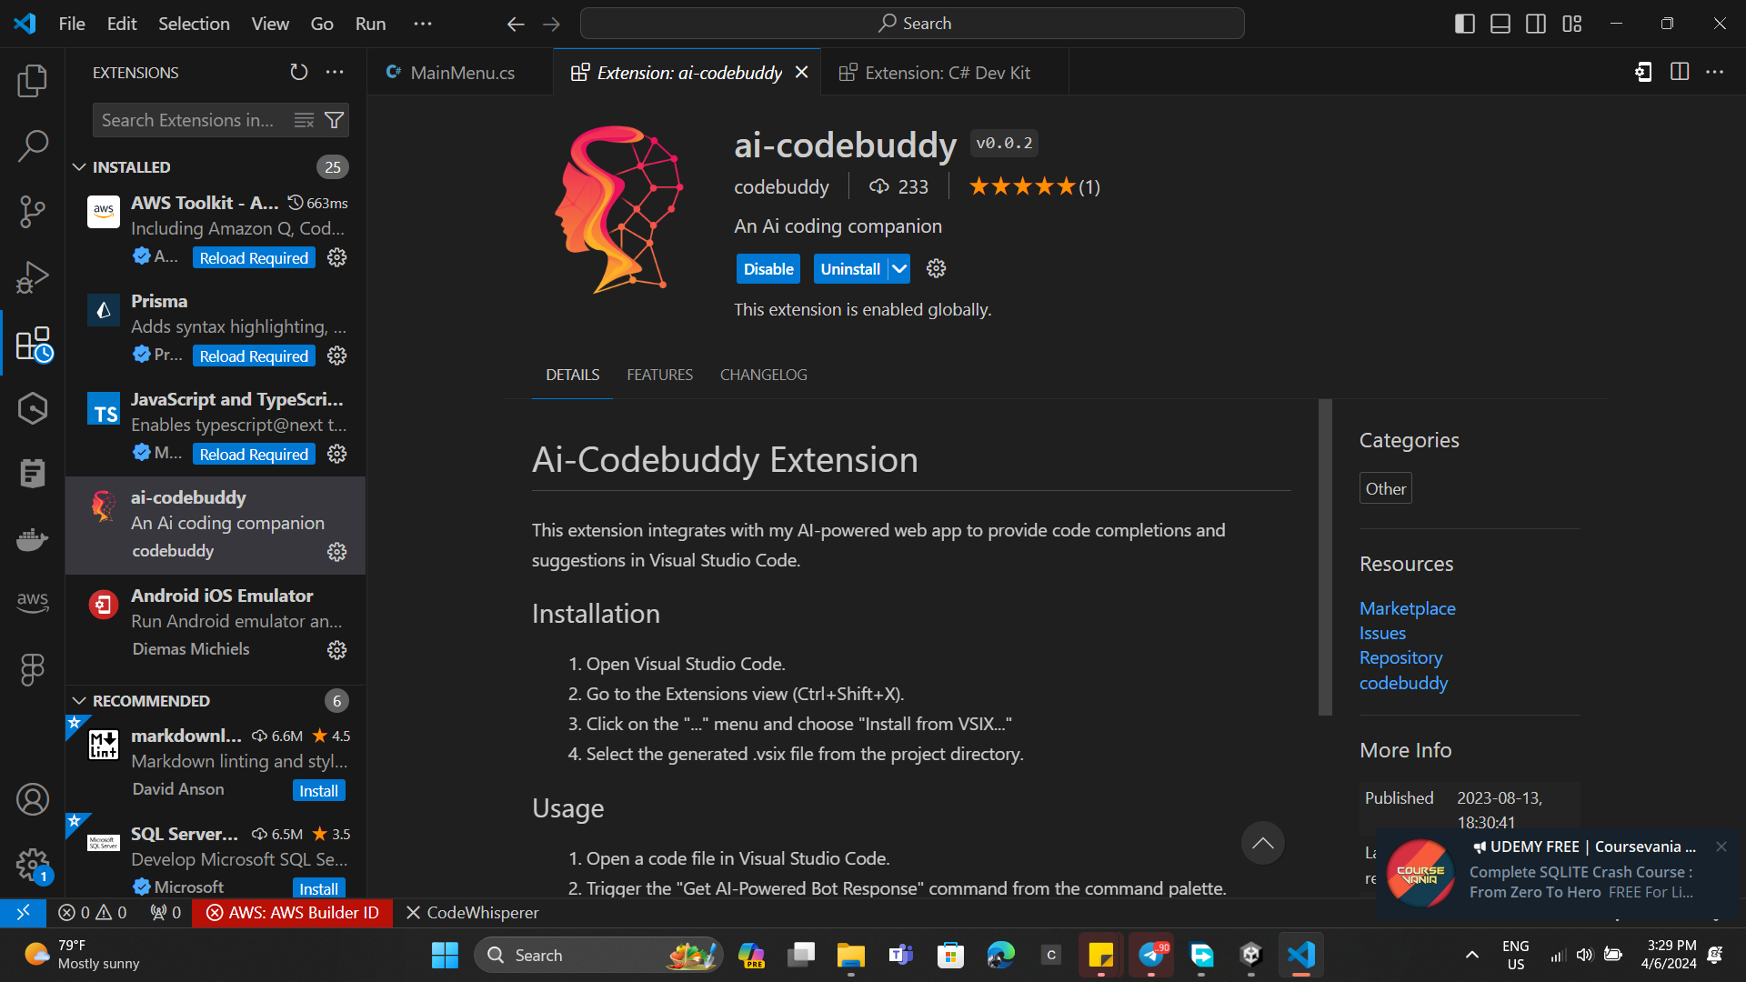This screenshot has width=1746, height=982.
Task: Toggle the primary side bar
Action: pos(1464,24)
